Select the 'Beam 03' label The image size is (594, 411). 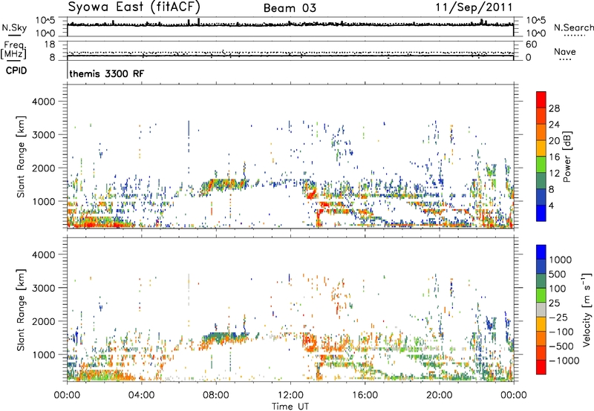[290, 8]
